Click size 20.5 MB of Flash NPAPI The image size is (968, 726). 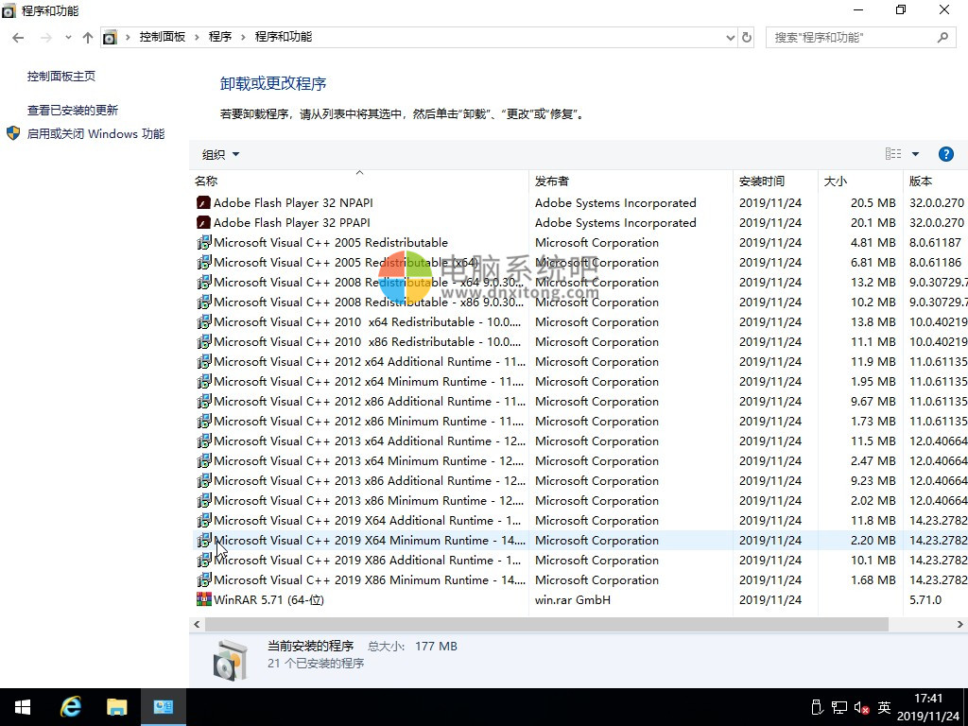tap(873, 202)
